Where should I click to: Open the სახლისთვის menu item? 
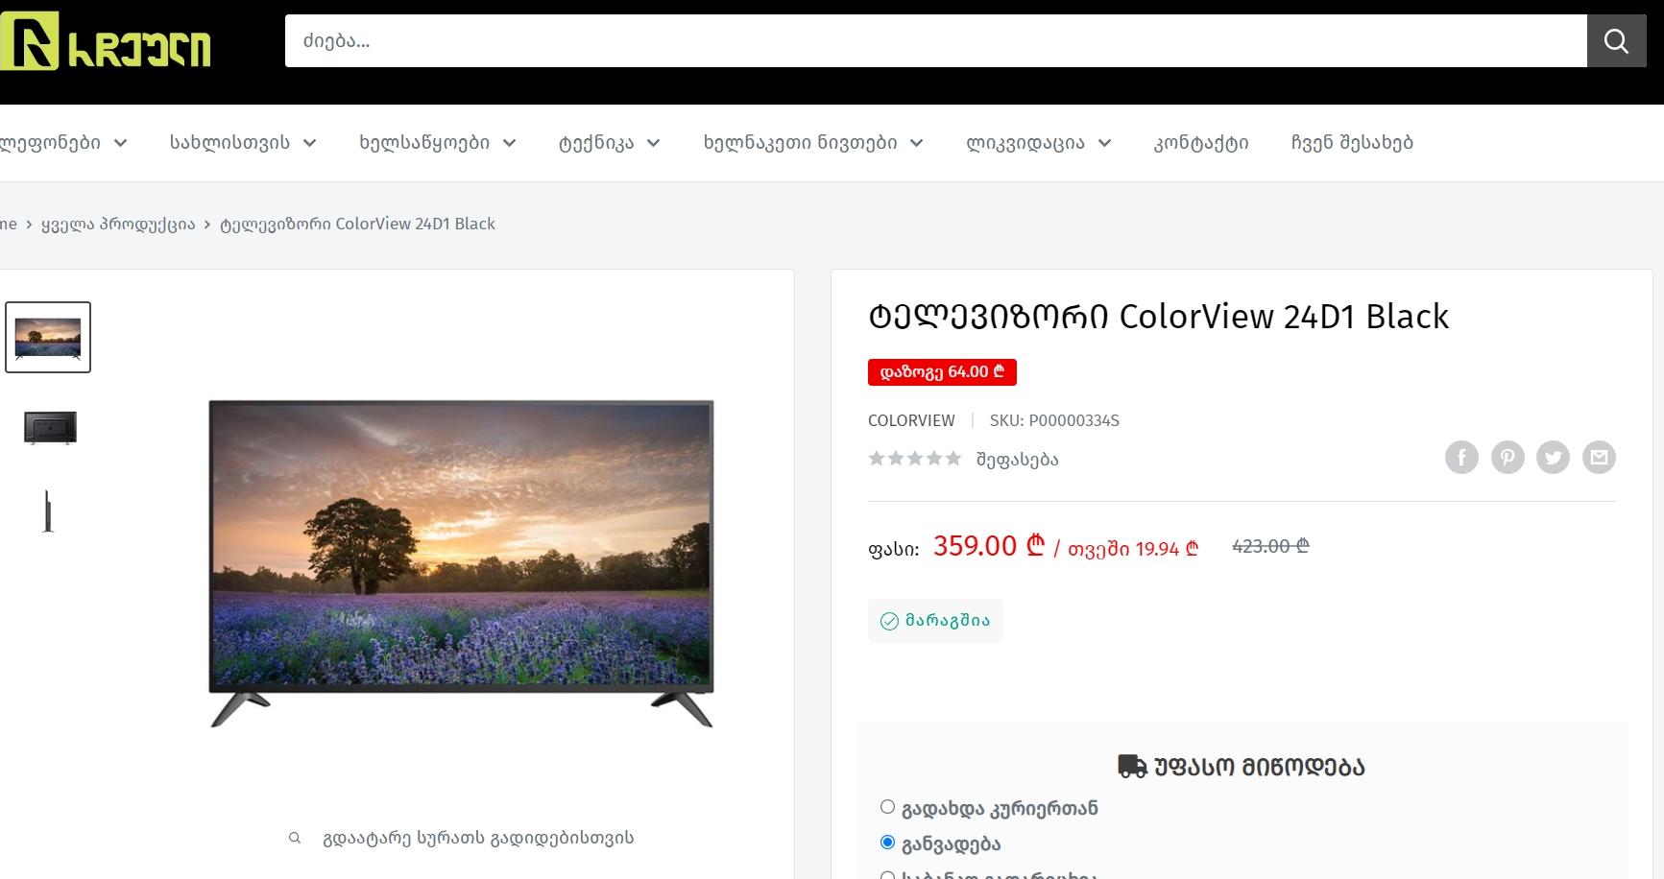pos(229,143)
